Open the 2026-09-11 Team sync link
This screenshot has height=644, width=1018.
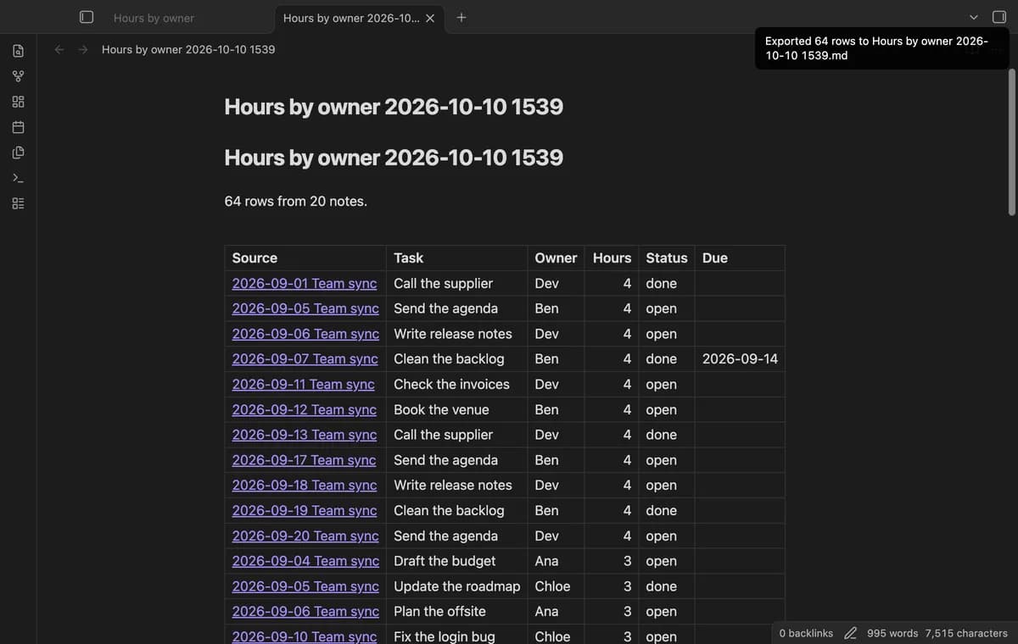(x=304, y=384)
